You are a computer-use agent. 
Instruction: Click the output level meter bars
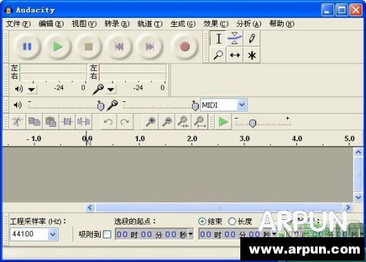[x=53, y=72]
